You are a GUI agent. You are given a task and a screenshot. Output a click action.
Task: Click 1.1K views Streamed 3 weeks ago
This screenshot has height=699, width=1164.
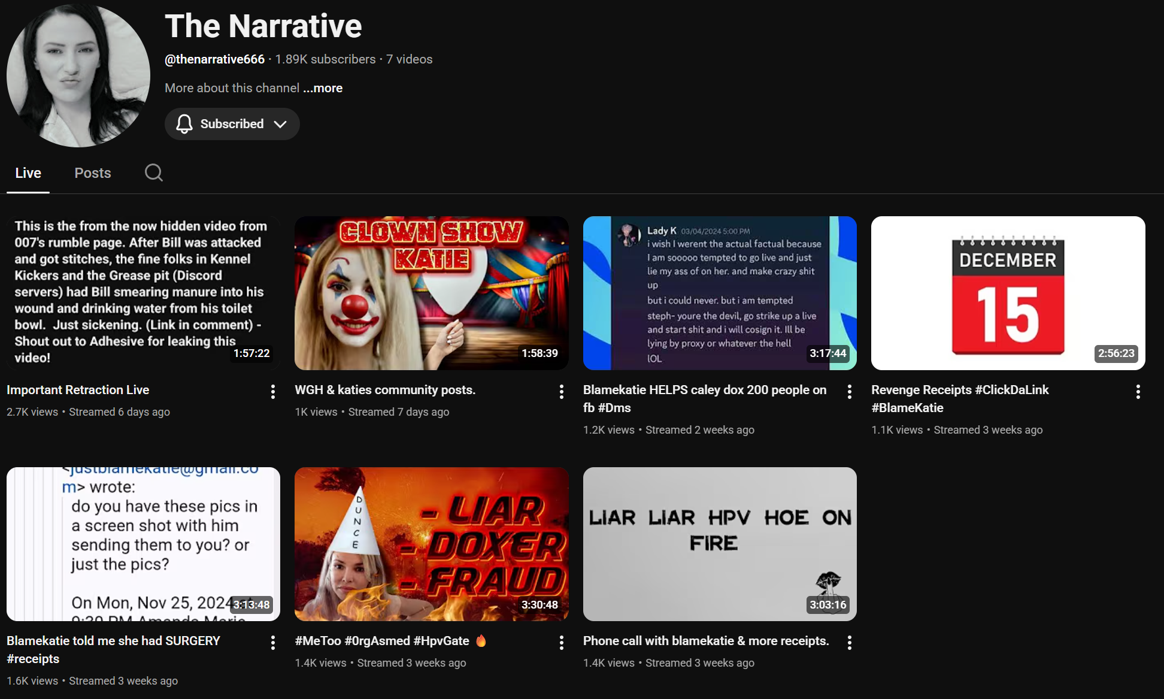(957, 430)
